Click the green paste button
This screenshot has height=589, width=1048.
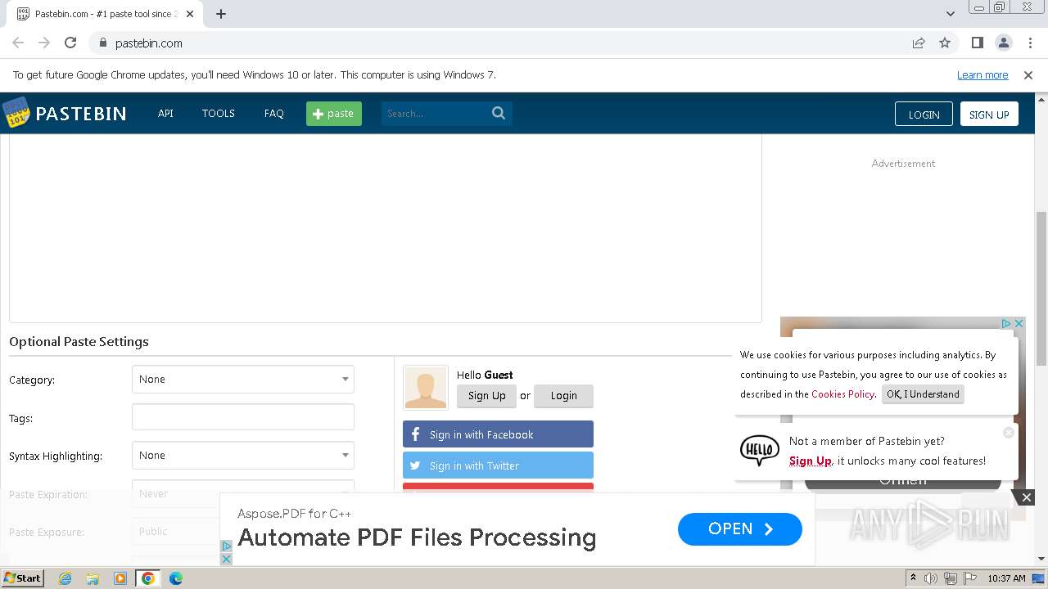pyautogui.click(x=334, y=113)
